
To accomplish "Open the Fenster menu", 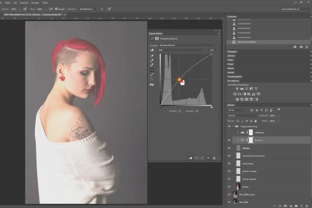I will point(35,3).
